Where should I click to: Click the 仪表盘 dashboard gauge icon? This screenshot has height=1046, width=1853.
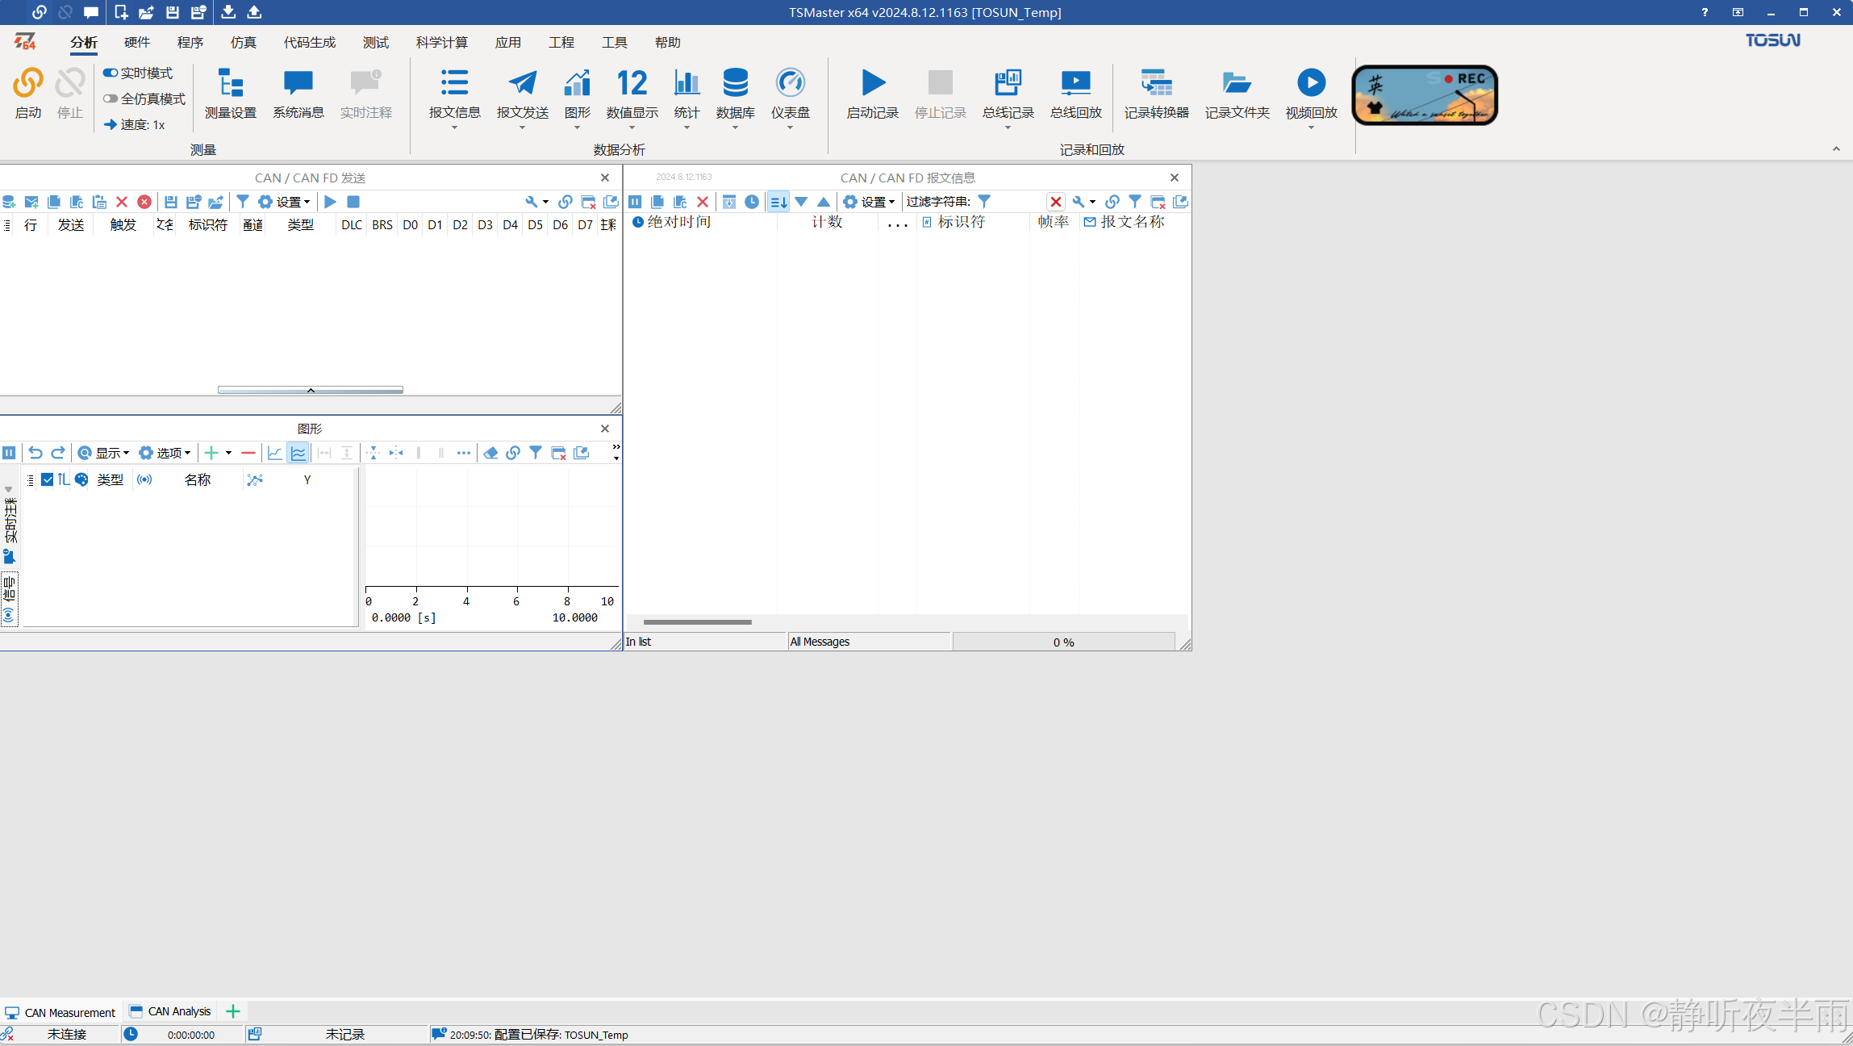click(790, 84)
